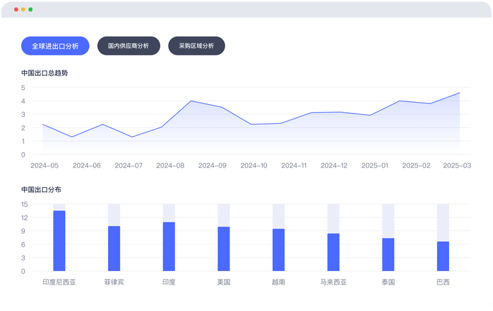Close the window with the red button
The image size is (493, 311).
point(16,9)
